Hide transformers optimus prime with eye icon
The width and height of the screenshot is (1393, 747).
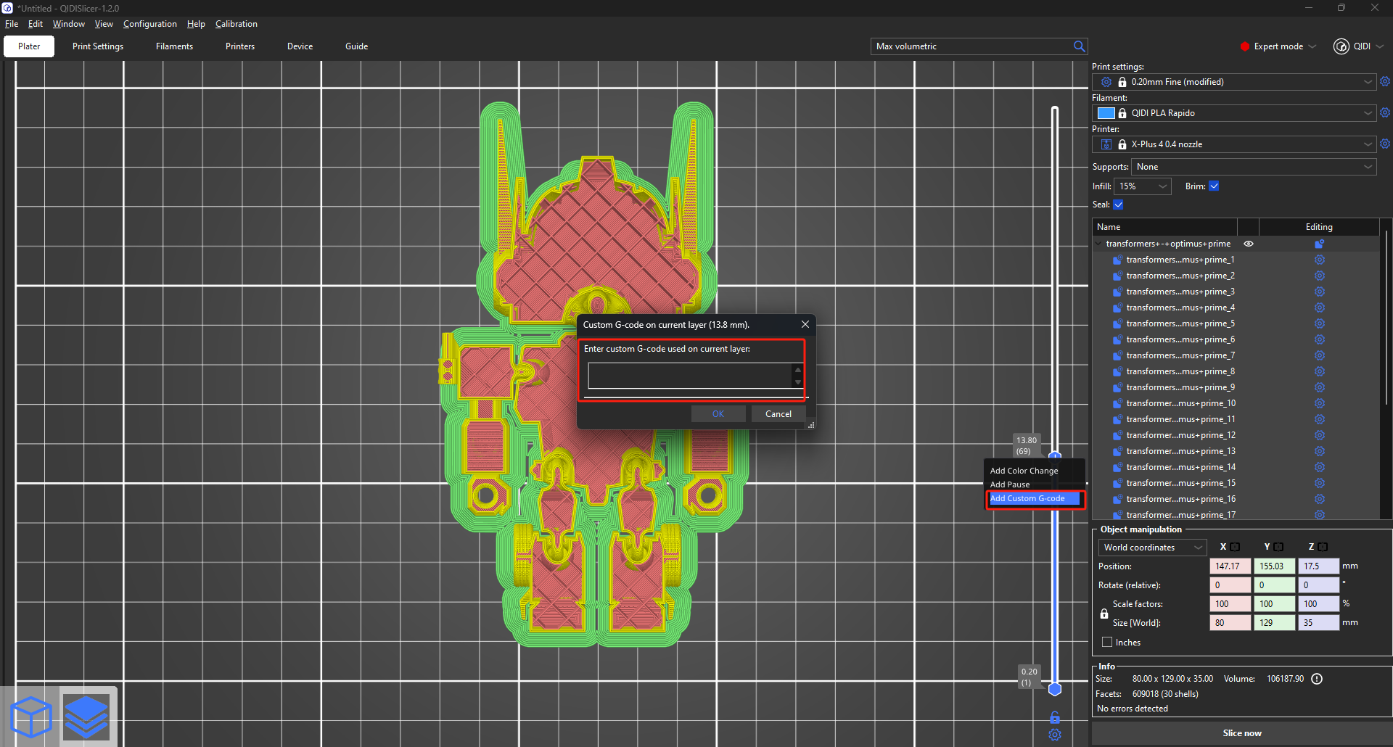[1249, 244]
